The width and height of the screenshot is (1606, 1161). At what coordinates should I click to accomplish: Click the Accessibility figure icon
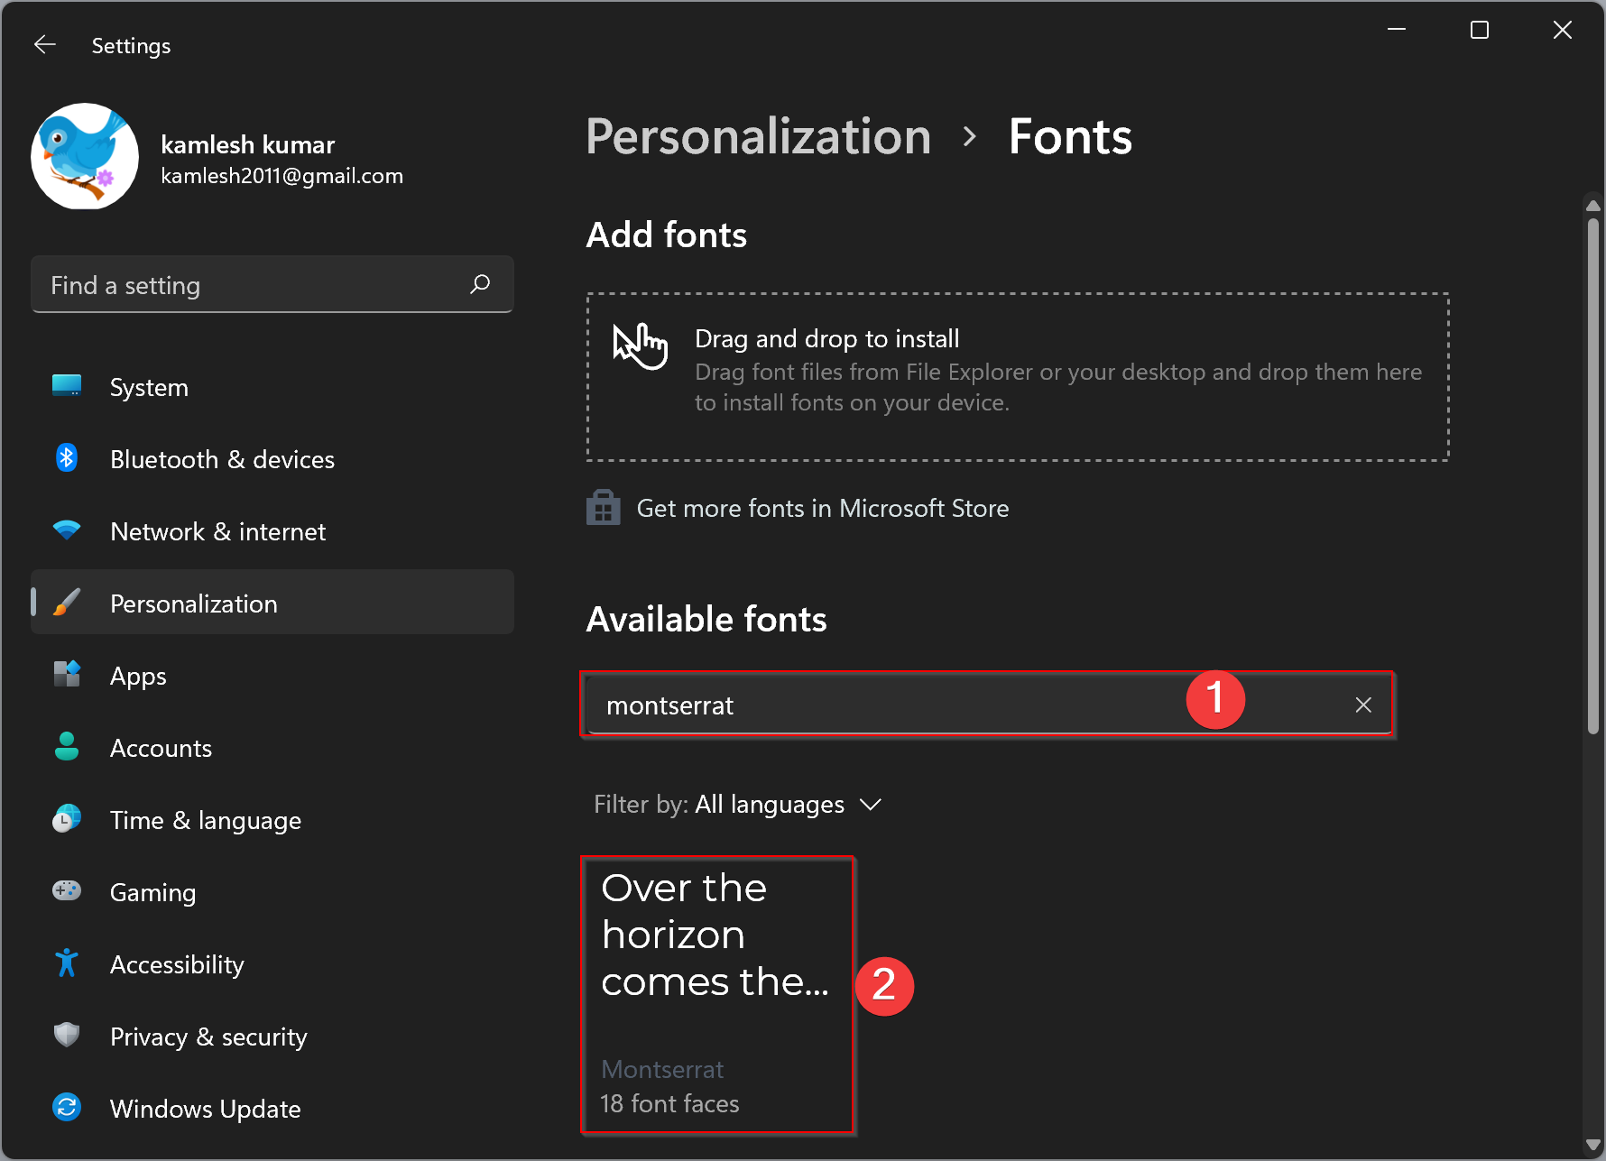point(67,963)
